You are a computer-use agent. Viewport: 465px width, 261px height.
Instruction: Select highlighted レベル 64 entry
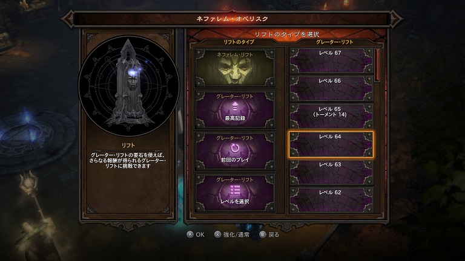tap(331, 144)
